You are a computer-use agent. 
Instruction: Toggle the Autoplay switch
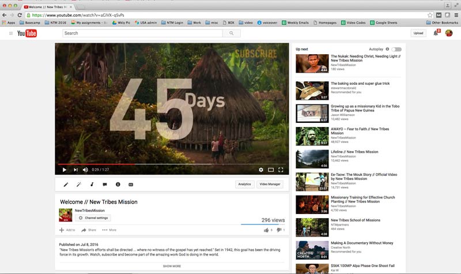(x=396, y=49)
